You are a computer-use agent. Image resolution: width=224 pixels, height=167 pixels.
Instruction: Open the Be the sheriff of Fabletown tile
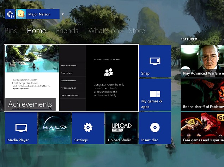coord(202,95)
